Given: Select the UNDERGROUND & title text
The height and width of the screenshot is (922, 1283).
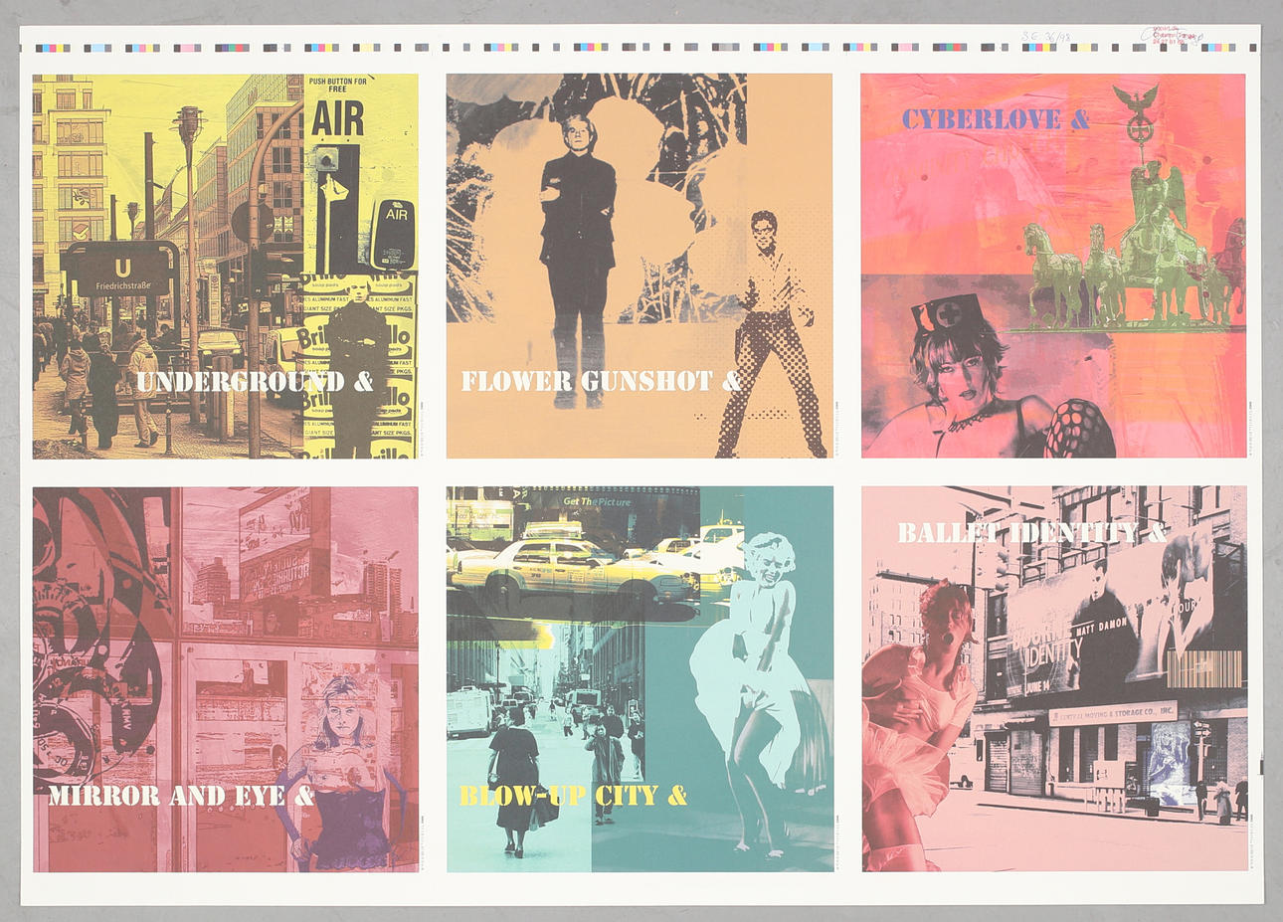Looking at the screenshot, I should (x=255, y=382).
